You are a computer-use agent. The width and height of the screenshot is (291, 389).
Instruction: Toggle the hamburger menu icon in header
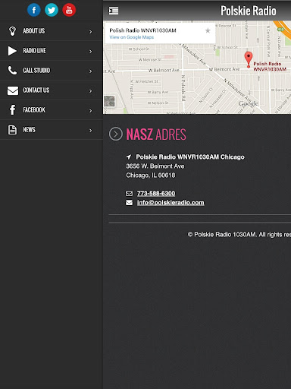pos(114,11)
